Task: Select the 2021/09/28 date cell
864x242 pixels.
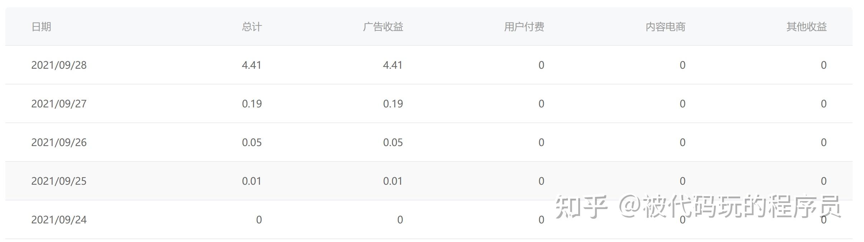Action: pos(59,65)
